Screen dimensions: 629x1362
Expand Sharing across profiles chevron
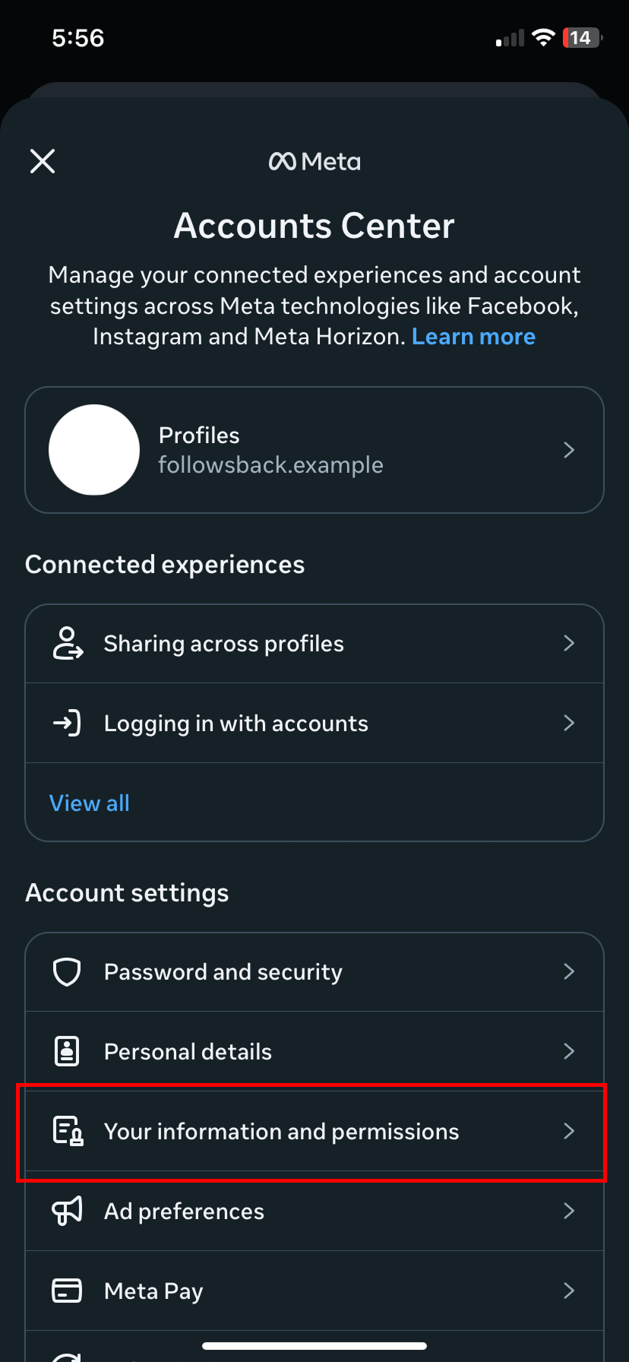coord(569,643)
